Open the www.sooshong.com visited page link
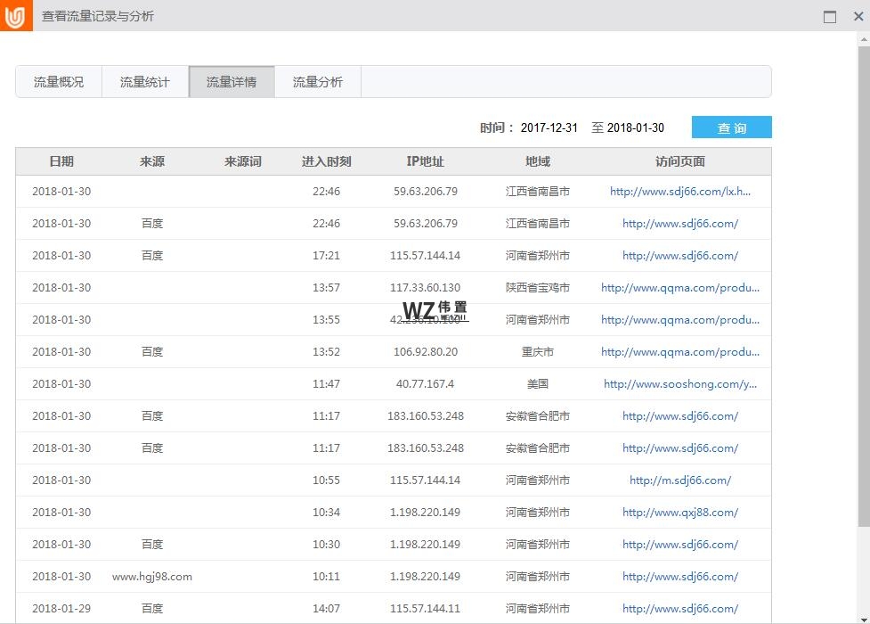 pyautogui.click(x=680, y=384)
